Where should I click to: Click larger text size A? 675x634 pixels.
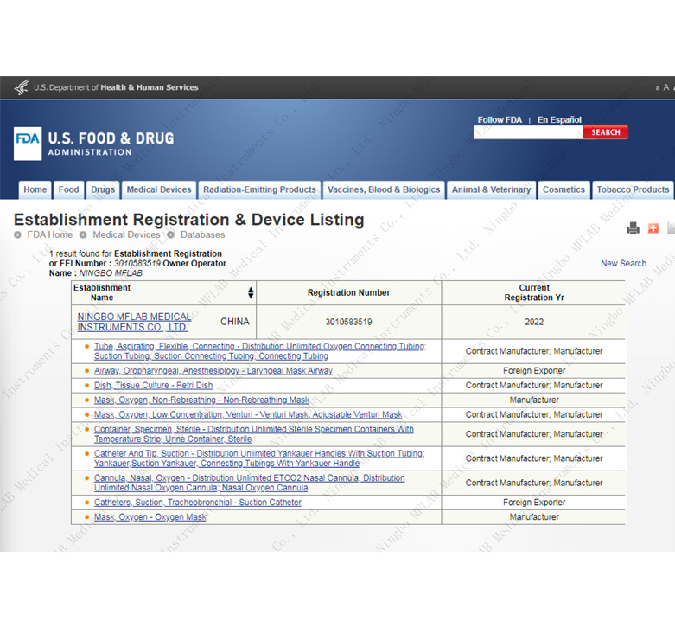click(666, 87)
